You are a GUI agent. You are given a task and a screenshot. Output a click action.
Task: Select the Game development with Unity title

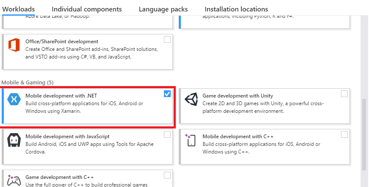tap(238, 96)
